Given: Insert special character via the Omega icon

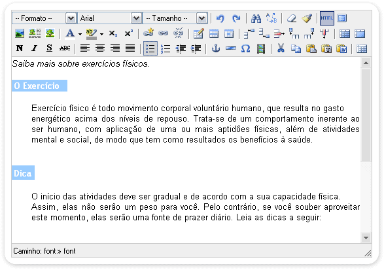Looking at the screenshot, I should point(245,48).
